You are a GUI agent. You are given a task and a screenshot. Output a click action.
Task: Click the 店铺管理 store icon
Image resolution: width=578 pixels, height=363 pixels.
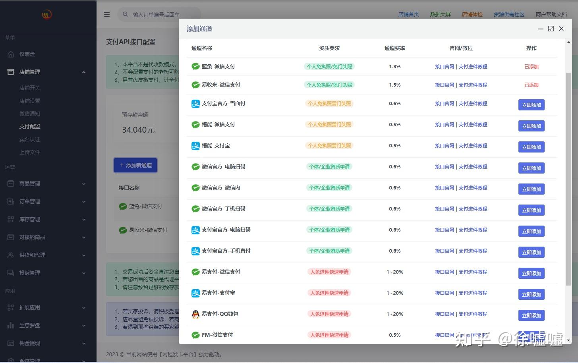[x=11, y=72]
